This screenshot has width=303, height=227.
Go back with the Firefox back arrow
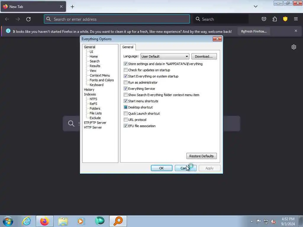click(x=7, y=19)
